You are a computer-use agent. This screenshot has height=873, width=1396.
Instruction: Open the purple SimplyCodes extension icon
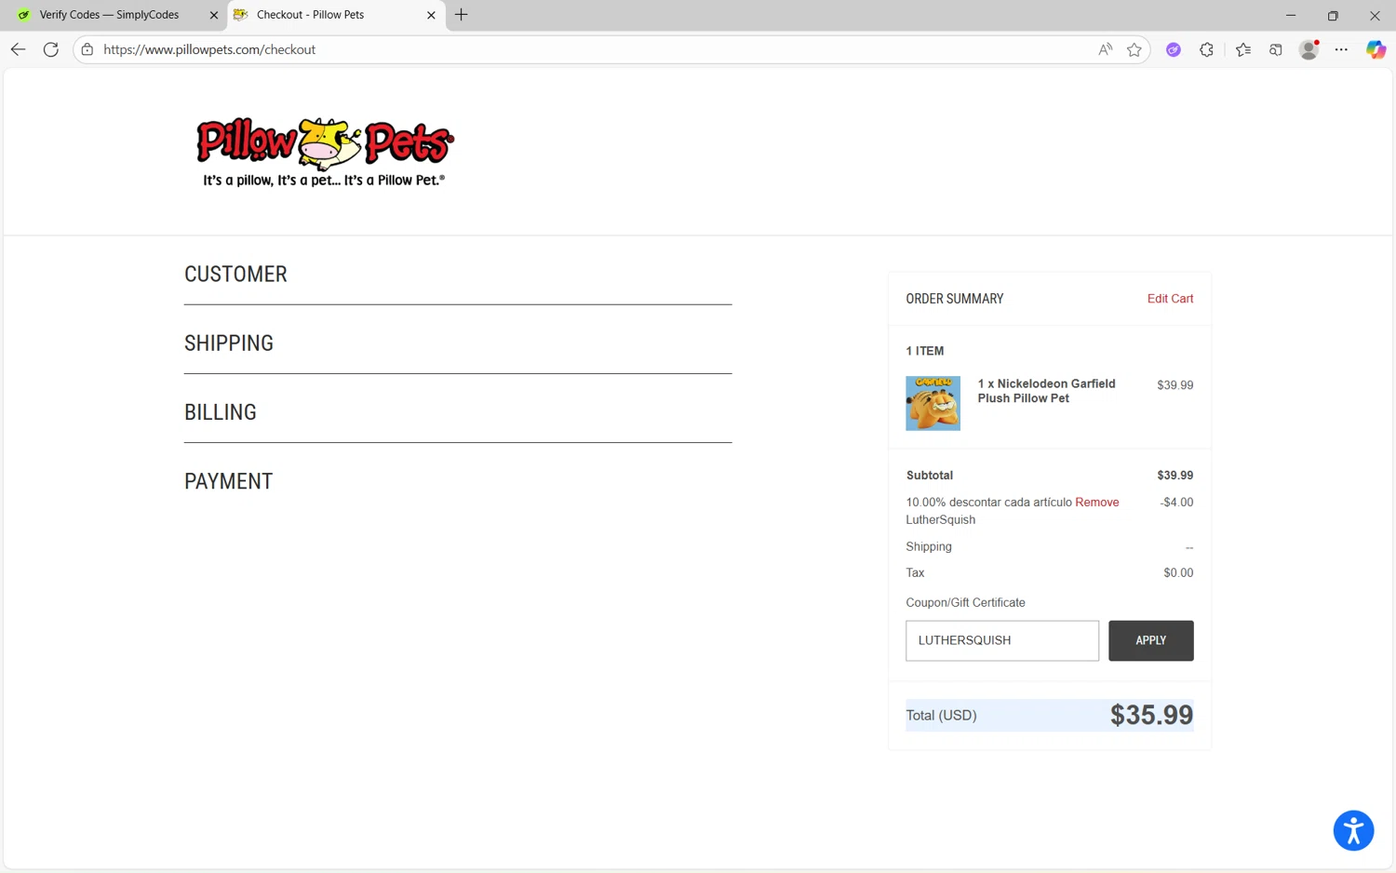click(x=1174, y=50)
